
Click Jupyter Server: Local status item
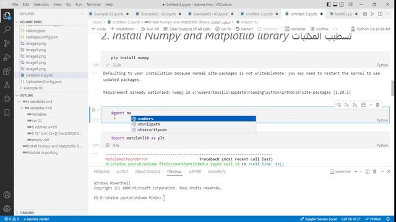[319, 219]
